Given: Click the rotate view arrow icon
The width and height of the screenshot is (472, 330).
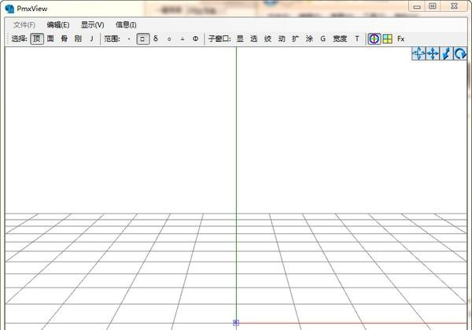Looking at the screenshot, I should click(x=460, y=54).
